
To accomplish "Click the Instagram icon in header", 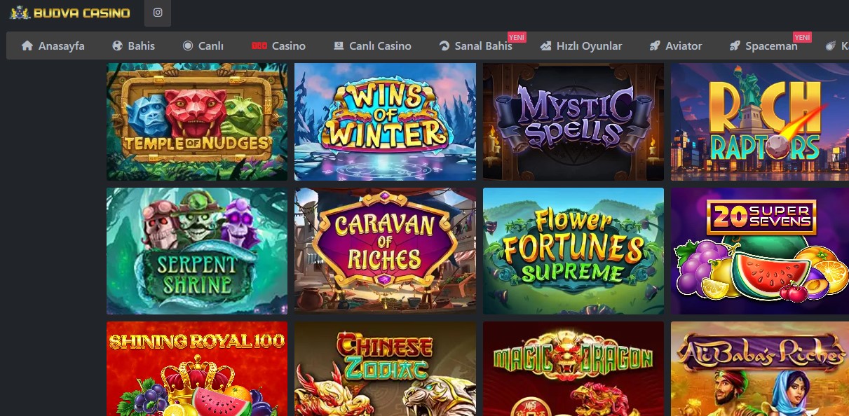I will point(158,13).
